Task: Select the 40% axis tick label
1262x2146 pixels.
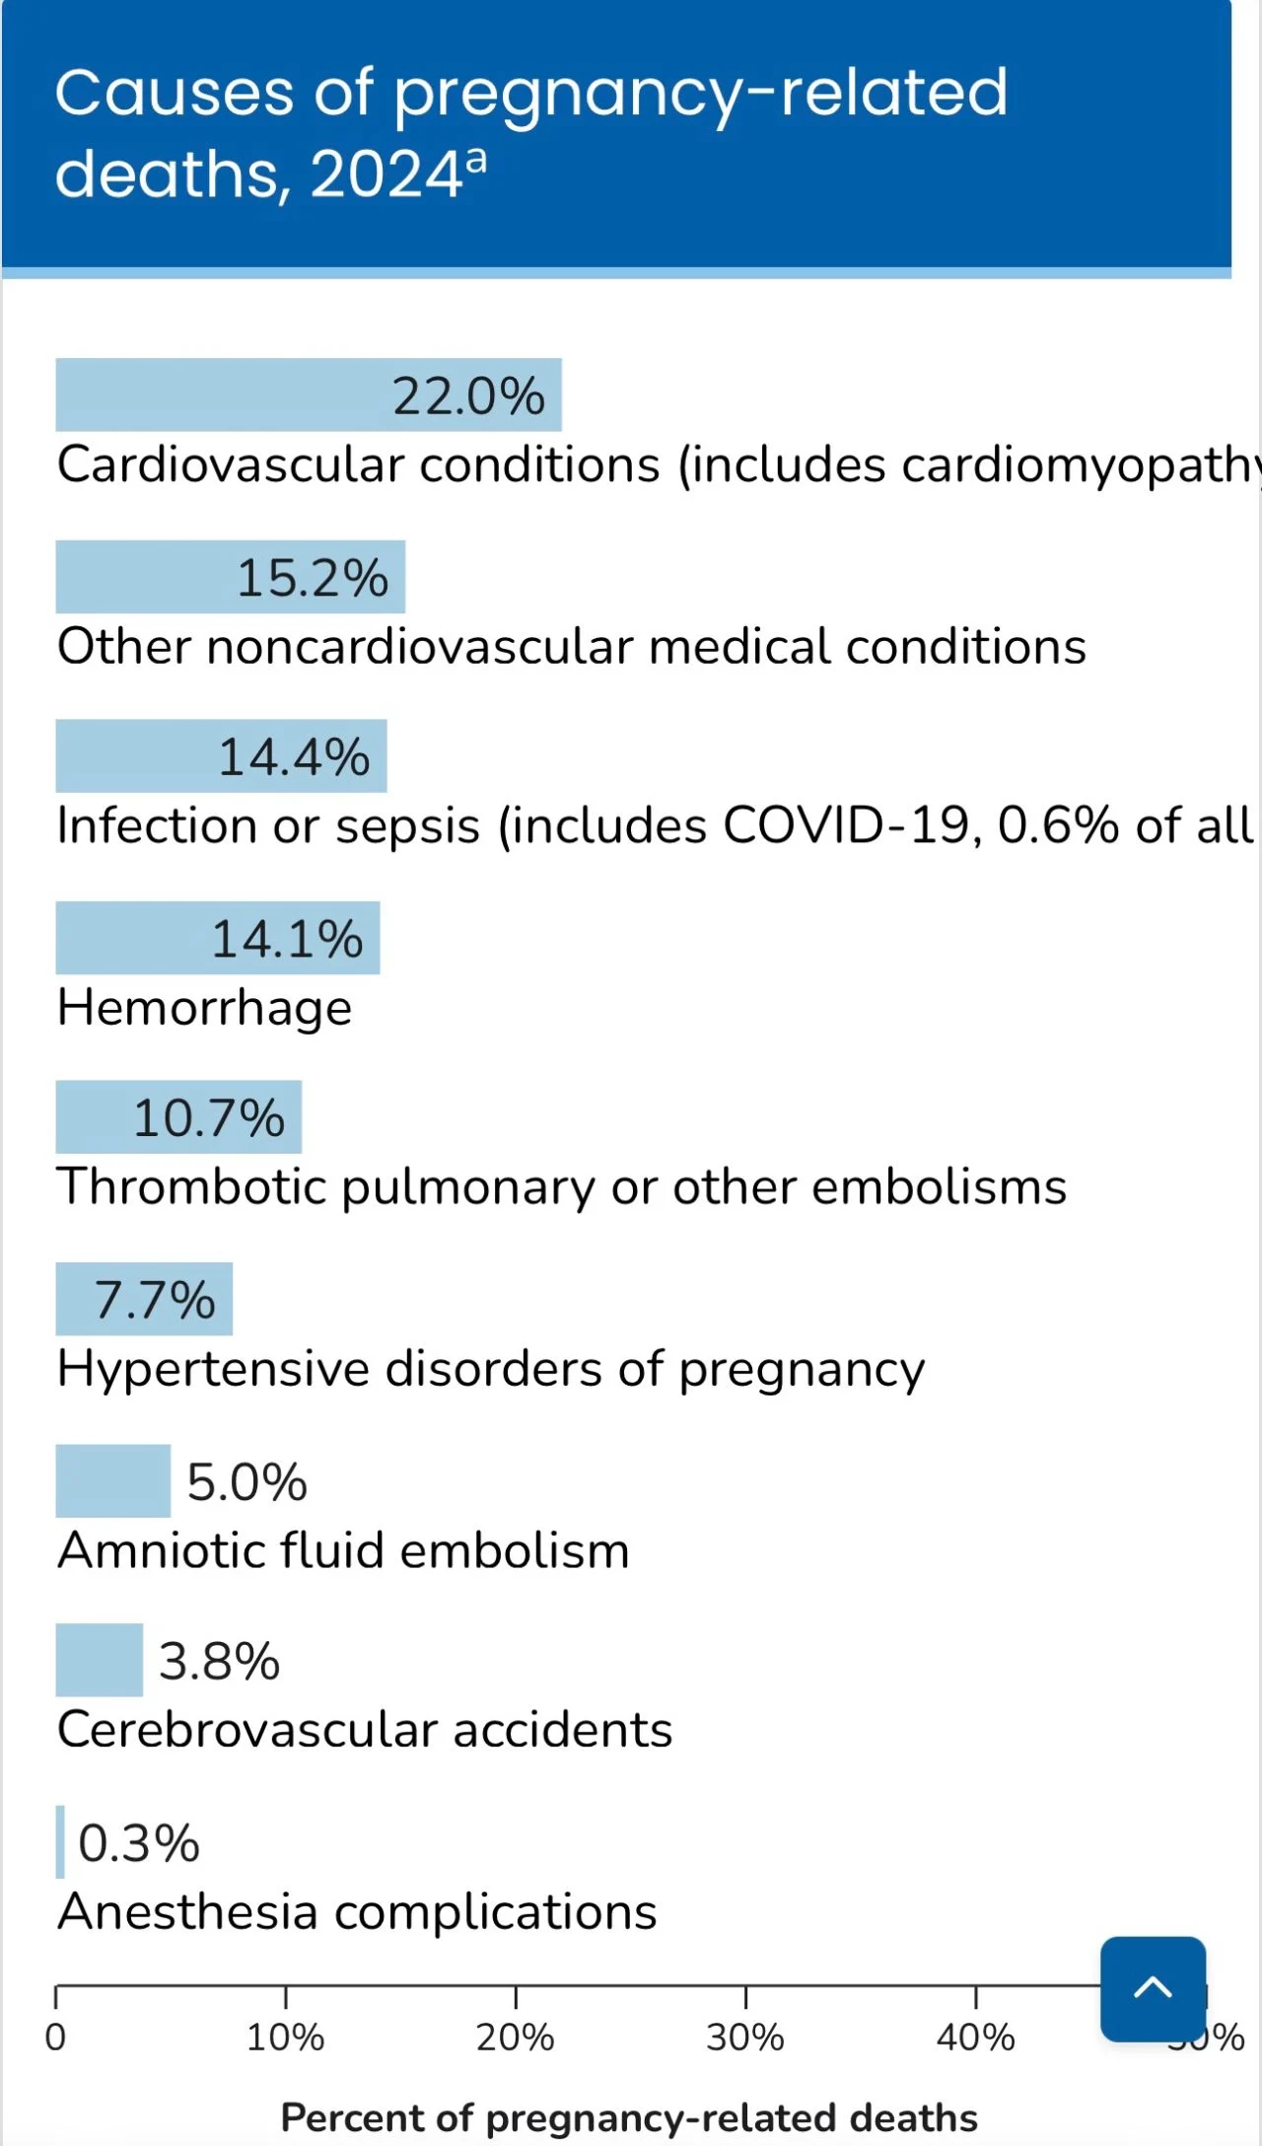Action: coord(975,2038)
